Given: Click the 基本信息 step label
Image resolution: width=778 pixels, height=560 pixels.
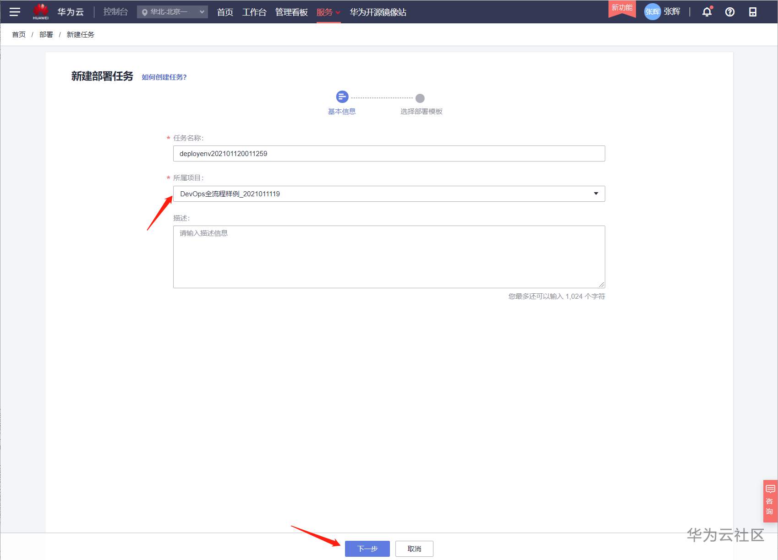Looking at the screenshot, I should 342,112.
